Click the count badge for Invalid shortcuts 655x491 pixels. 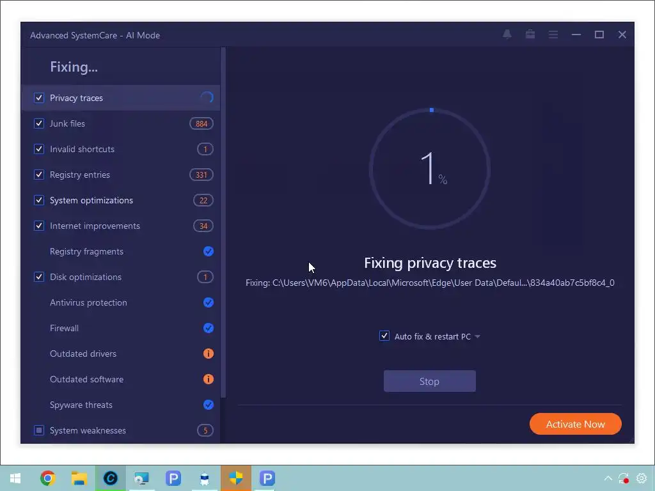tap(205, 149)
